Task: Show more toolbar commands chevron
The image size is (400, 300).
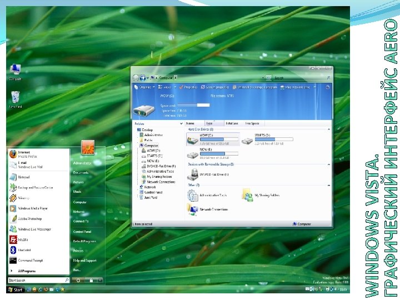Action: click(x=314, y=87)
